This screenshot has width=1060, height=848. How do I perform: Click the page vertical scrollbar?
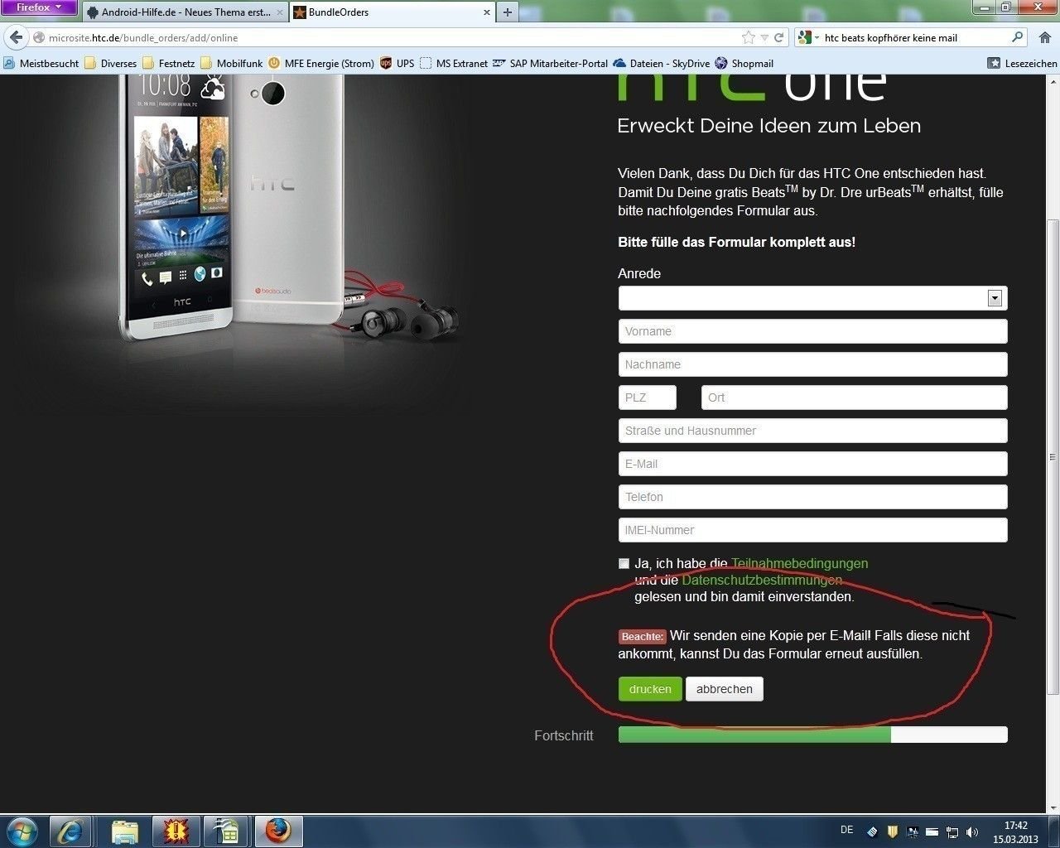tap(1053, 455)
